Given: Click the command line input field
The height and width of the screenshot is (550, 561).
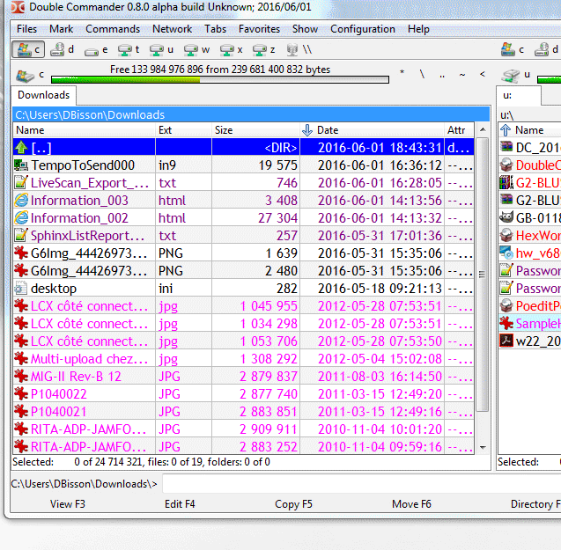Looking at the screenshot, I should (361, 484).
